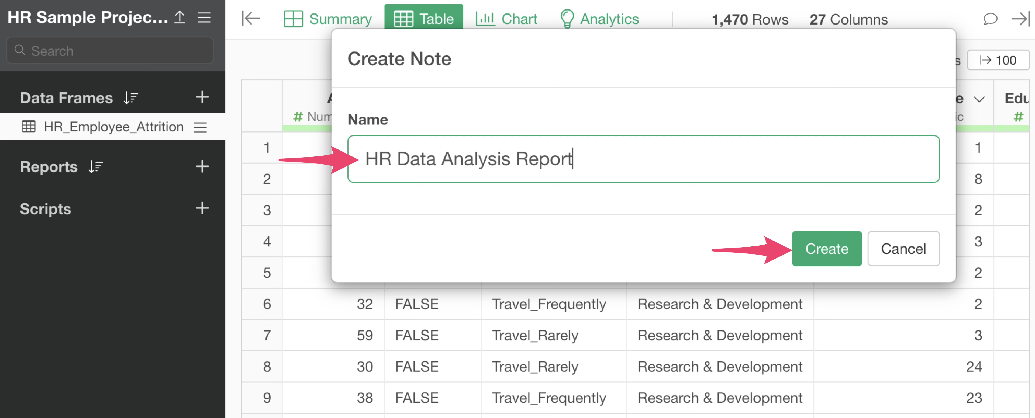Switch to the Chart tab
The width and height of the screenshot is (1035, 418).
tap(506, 19)
